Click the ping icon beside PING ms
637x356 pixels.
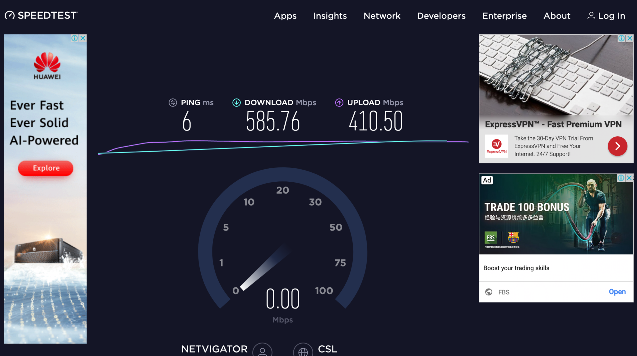click(173, 102)
